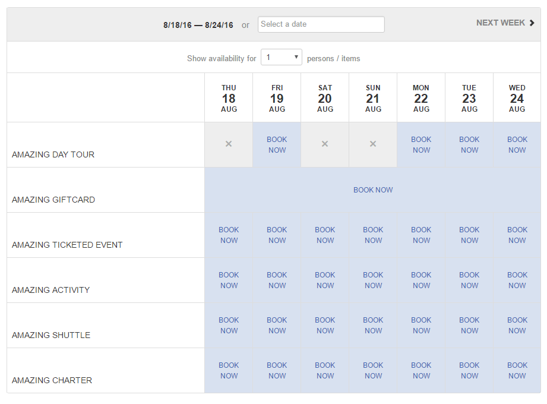Book Amazing Ticketed Event on Sunday 21
The width and height of the screenshot is (547, 404).
tap(373, 235)
